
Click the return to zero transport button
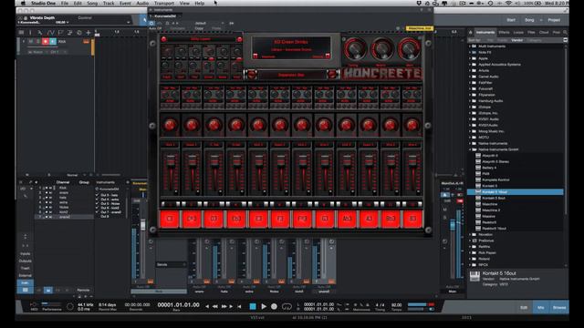click(x=239, y=306)
